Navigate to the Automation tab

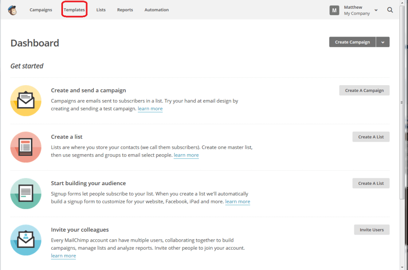(156, 10)
